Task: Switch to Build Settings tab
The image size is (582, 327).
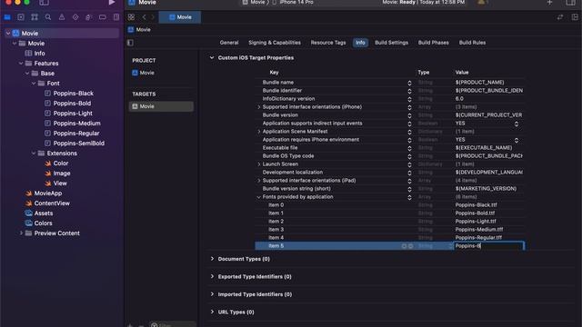Action: click(x=391, y=43)
